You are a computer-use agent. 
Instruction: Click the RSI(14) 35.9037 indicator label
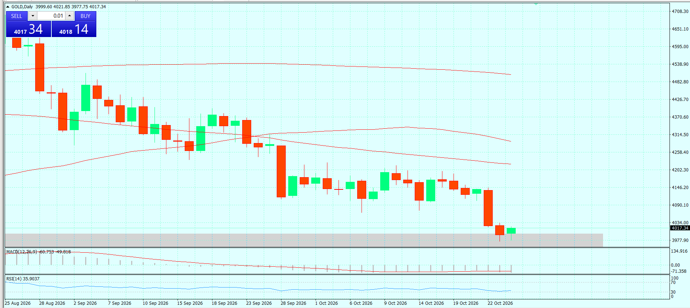pyautogui.click(x=23, y=279)
